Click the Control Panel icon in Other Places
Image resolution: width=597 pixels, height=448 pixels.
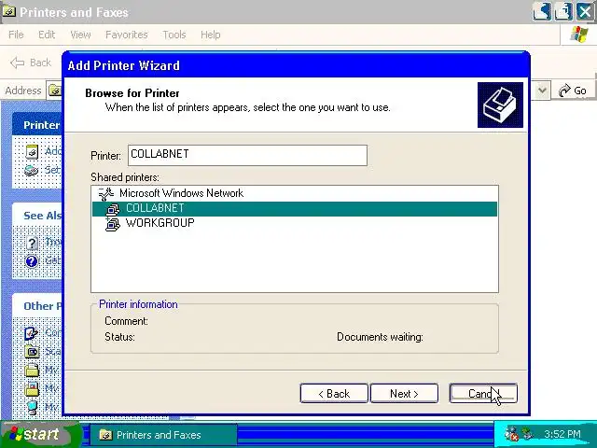click(31, 333)
